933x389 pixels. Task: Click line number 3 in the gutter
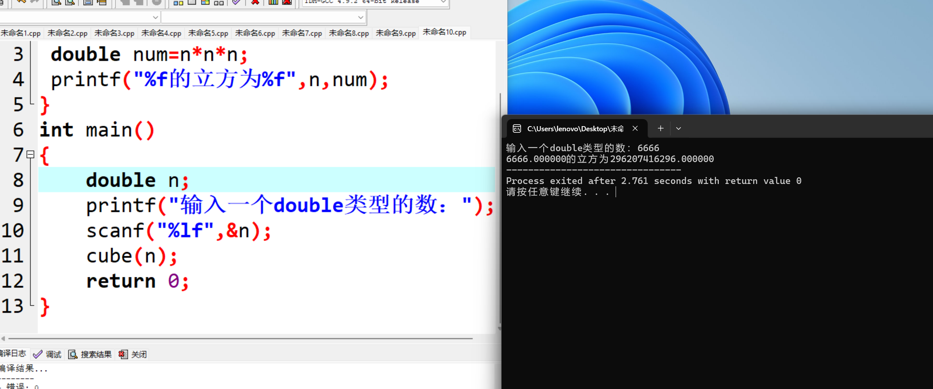[x=18, y=54]
